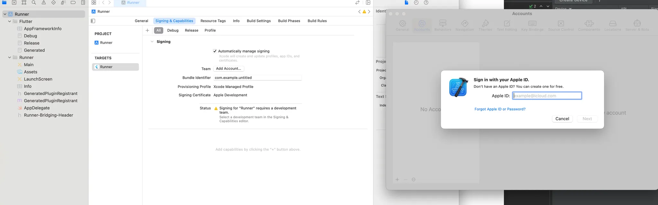Image resolution: width=658 pixels, height=205 pixels.
Task: Select the AppFrameworkInfo file
Action: coord(42,29)
